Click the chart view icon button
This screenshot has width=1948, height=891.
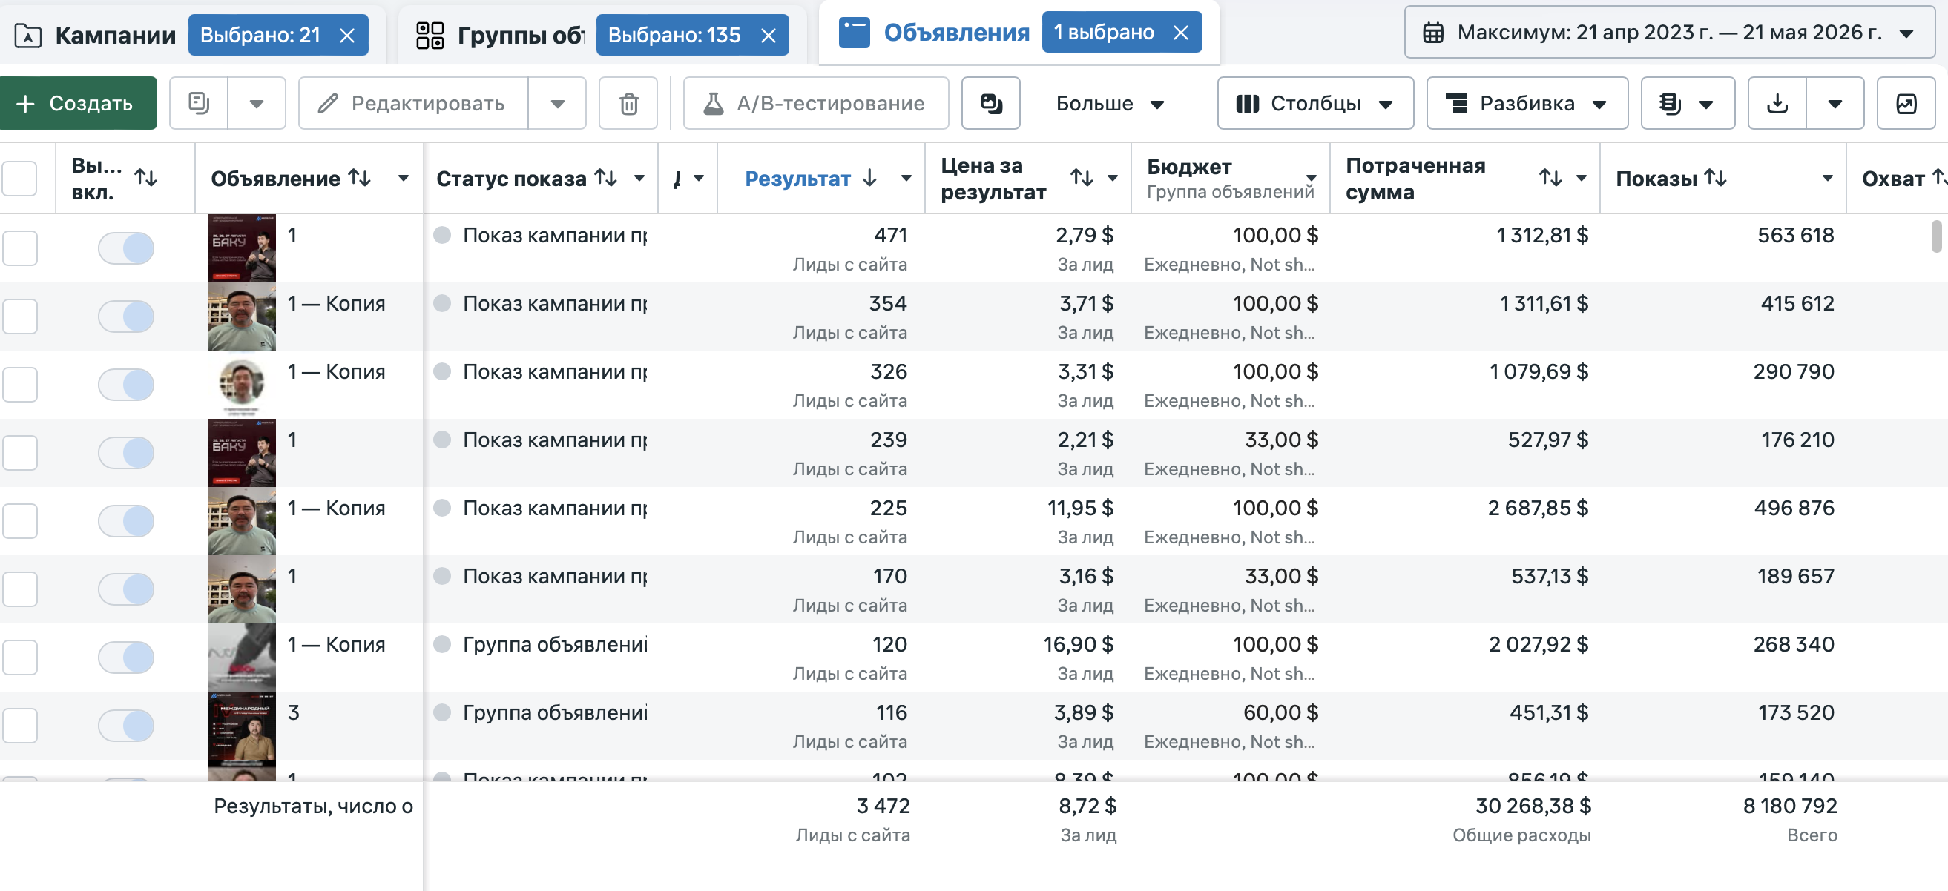coord(1906,103)
